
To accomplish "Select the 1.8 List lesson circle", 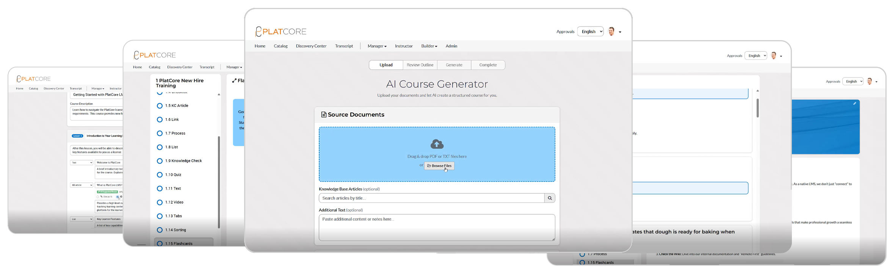I will pos(160,147).
